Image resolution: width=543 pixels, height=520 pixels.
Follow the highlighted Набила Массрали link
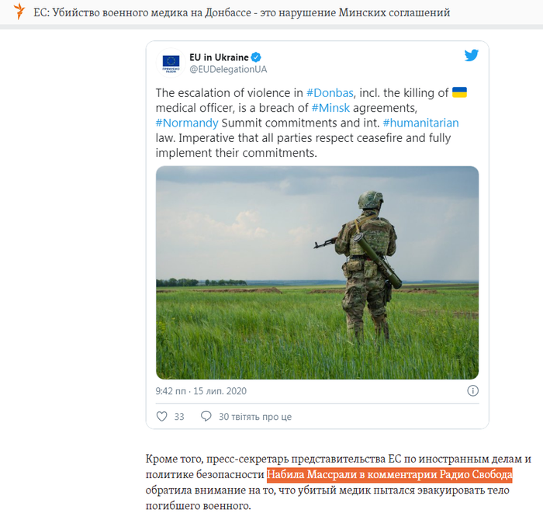[389, 474]
